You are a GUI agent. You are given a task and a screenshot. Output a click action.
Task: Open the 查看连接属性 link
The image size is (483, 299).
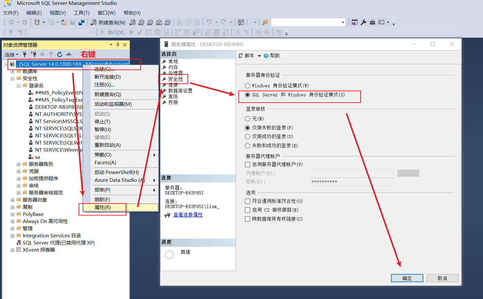point(188,215)
